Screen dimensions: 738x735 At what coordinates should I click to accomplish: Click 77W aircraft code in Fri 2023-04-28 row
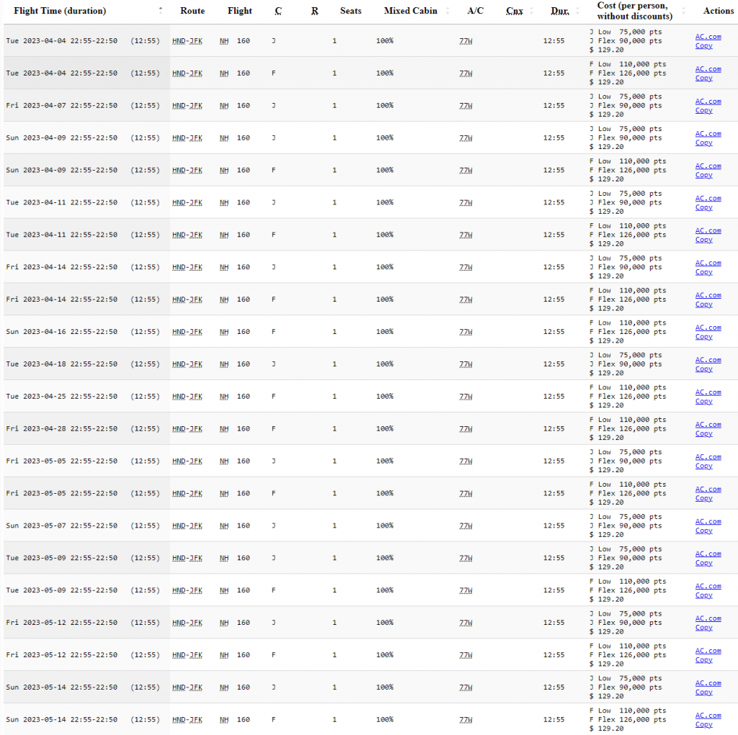pos(466,429)
